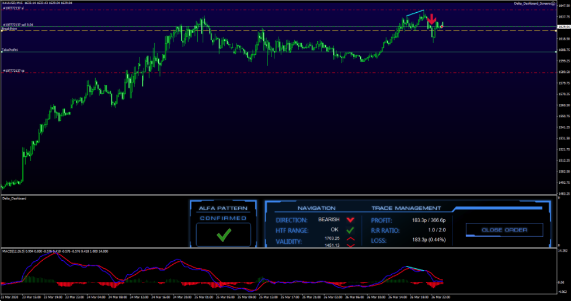Click the validity value 1451.13
Viewport: 571px width, 301px height.
pos(332,245)
